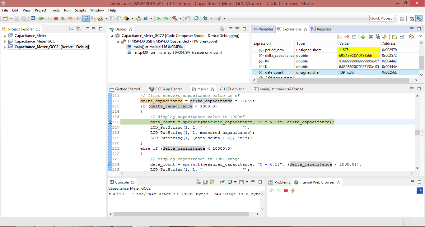The height and width of the screenshot is (227, 425).
Task: Click the Step Return toolbar icon
Action: coord(77,18)
